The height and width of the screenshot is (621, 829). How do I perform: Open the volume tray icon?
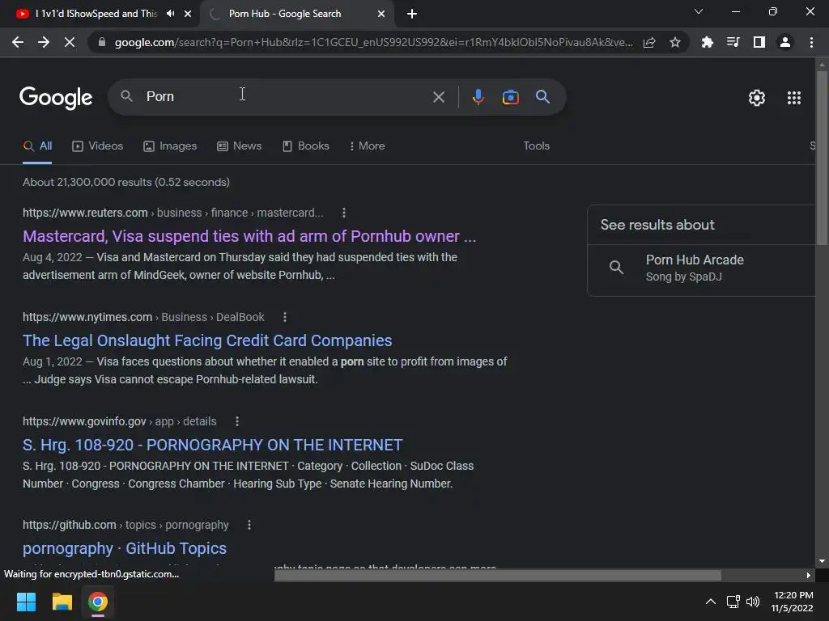[x=752, y=602]
